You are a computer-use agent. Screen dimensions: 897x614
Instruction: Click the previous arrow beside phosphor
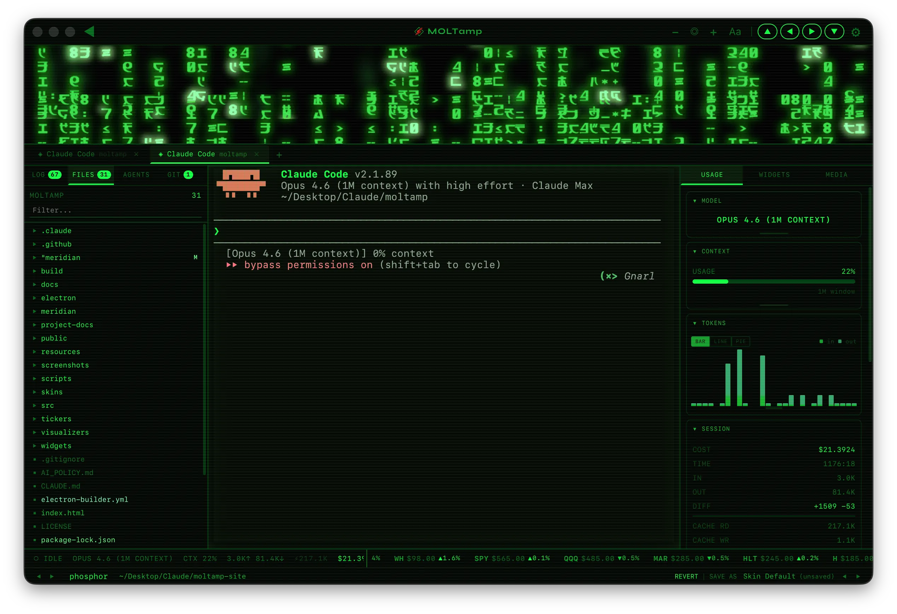pyautogui.click(x=39, y=576)
